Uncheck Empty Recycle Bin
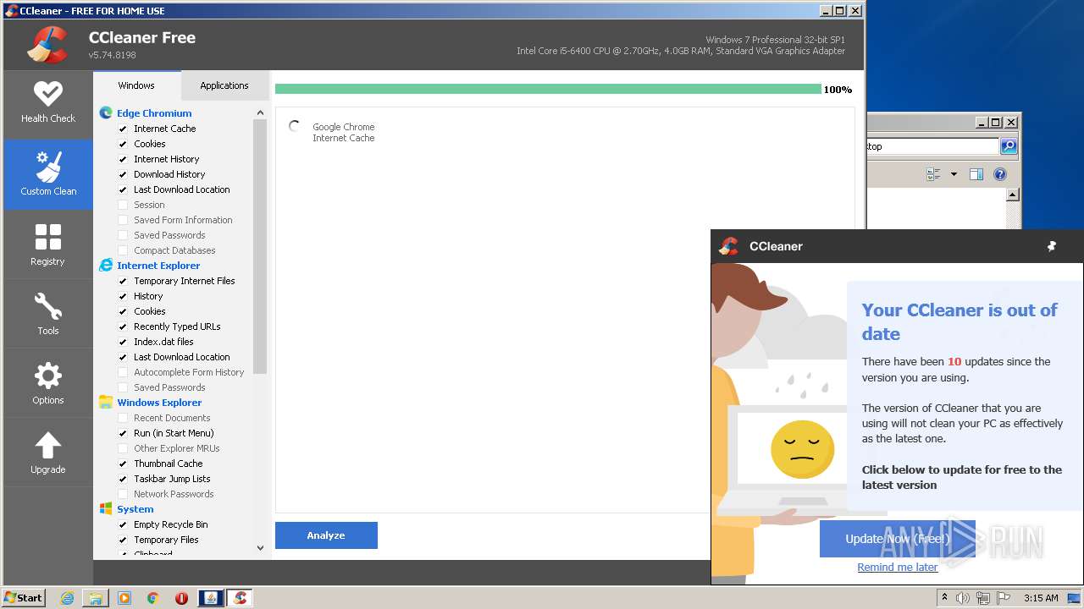Viewport: 1084px width, 609px height. [x=123, y=524]
